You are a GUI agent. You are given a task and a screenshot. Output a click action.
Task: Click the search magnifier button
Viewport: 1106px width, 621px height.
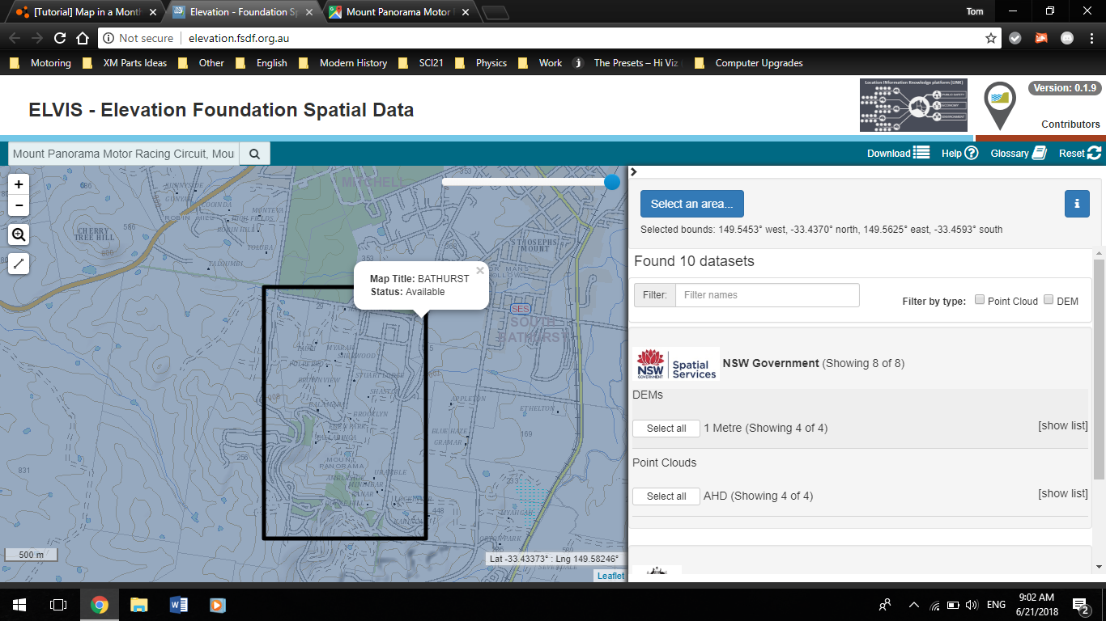coord(254,154)
